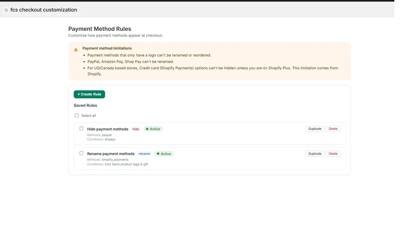Click the 'only have a logo' limitation line

coord(149,55)
